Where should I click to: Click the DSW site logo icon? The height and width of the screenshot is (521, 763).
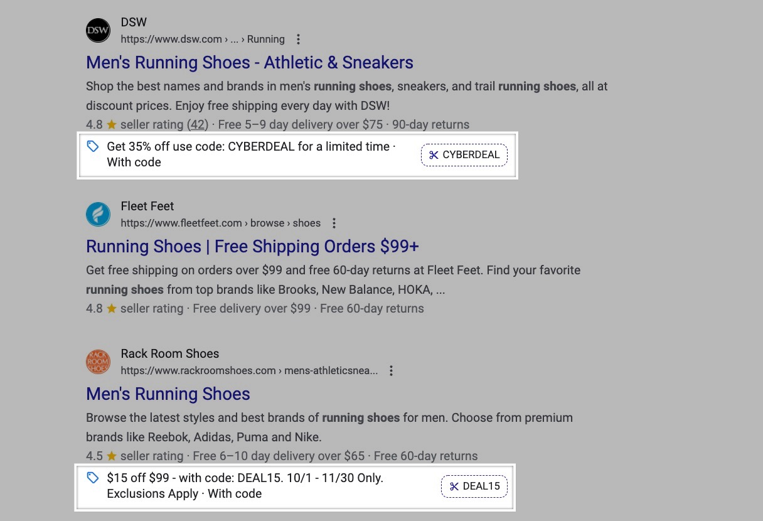pos(98,30)
